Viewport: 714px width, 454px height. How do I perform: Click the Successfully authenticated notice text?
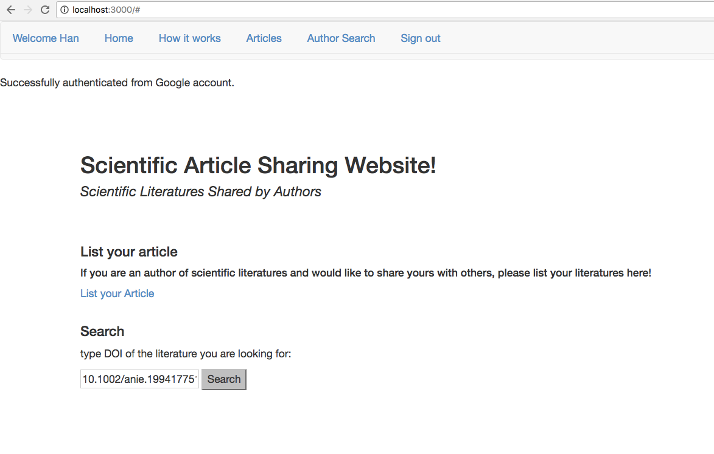(x=117, y=83)
